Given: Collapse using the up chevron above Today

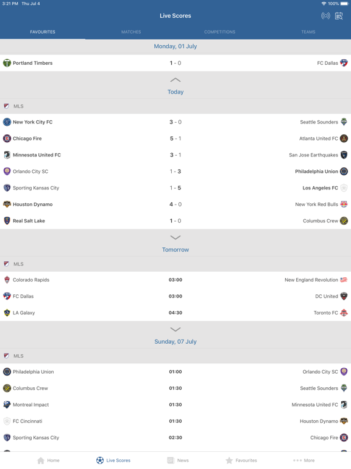Looking at the screenshot, I should point(175,80).
